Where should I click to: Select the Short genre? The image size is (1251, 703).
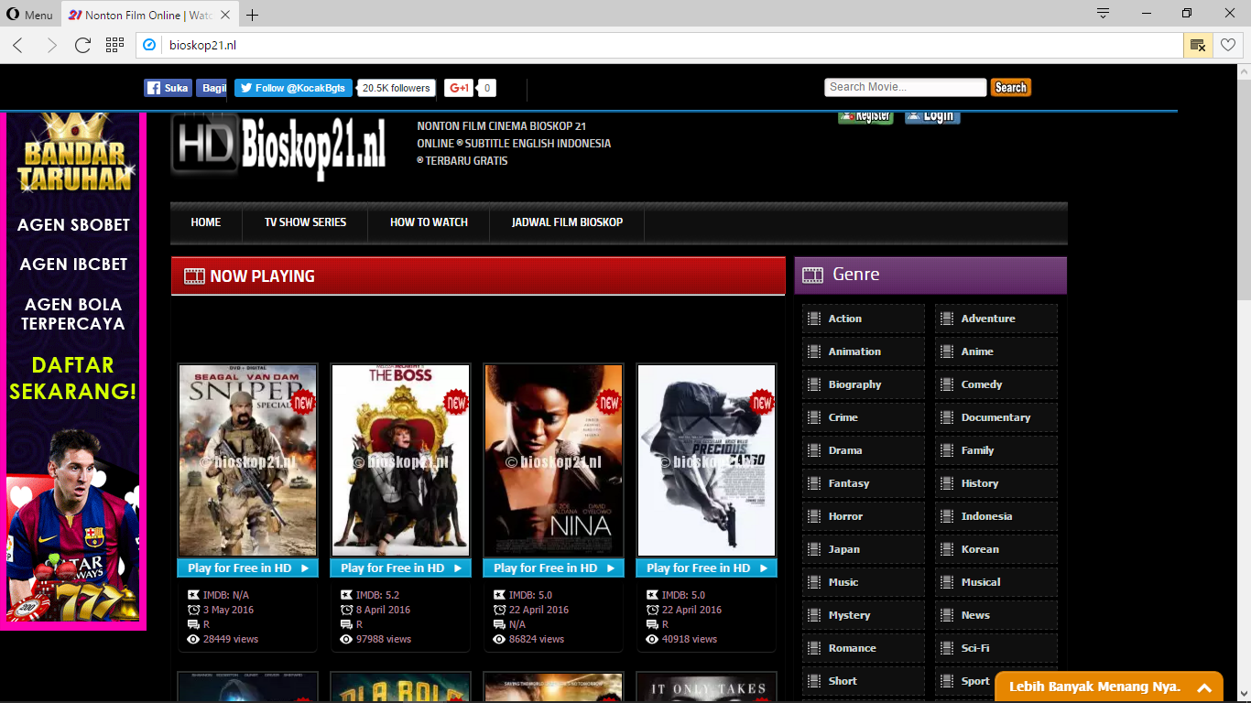tap(864, 681)
